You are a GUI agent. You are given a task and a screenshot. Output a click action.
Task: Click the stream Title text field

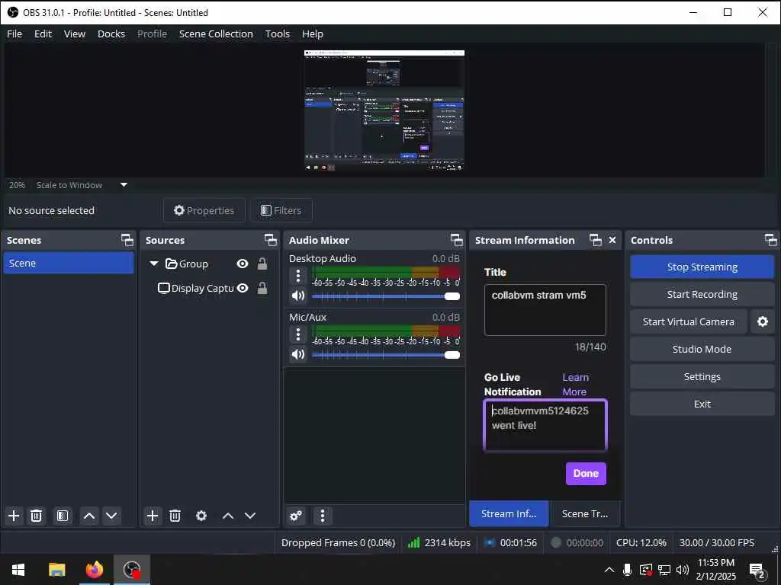pos(545,310)
